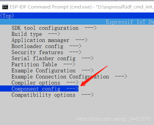This screenshot has height=125, width=154.
Task: Click the ESP-IDF Command Prompt window title
Action: tap(82, 7)
